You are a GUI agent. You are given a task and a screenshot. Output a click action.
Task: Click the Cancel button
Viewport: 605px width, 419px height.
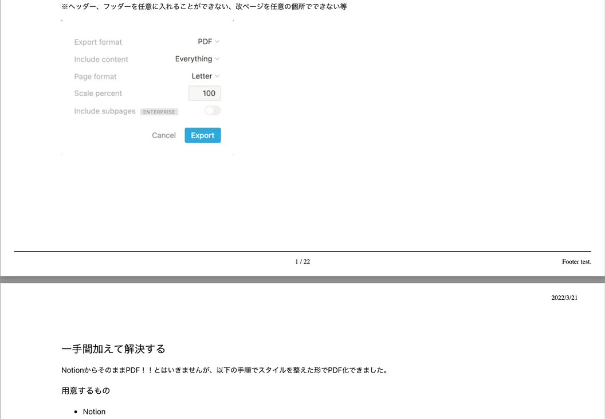tap(164, 135)
